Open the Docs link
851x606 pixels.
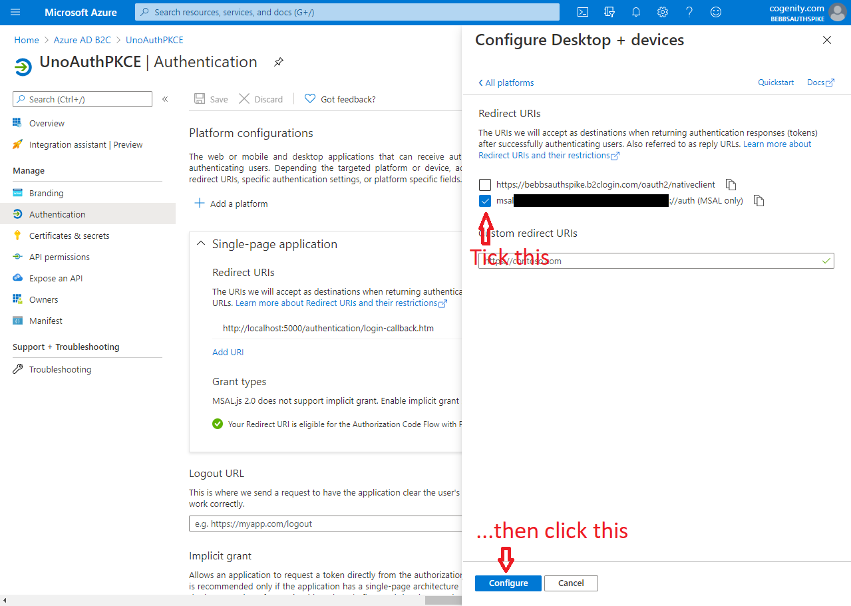point(816,82)
